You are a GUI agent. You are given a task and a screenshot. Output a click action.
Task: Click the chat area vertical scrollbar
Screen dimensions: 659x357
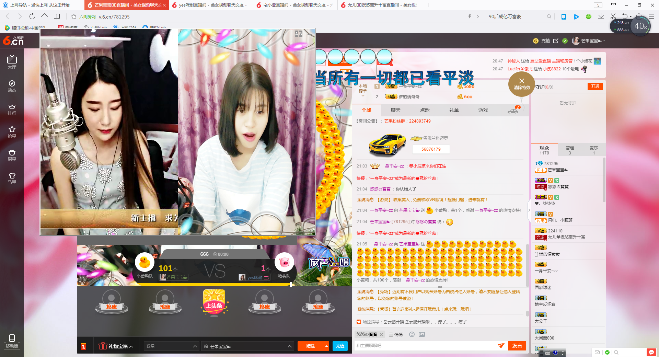(528, 265)
